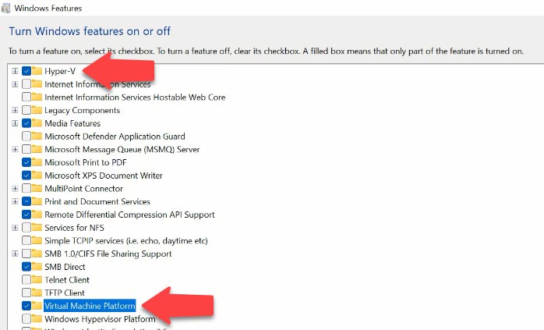Enable Microsoft Message Queue (MSMQ) Server checkbox
544x330 pixels.
(x=26, y=149)
